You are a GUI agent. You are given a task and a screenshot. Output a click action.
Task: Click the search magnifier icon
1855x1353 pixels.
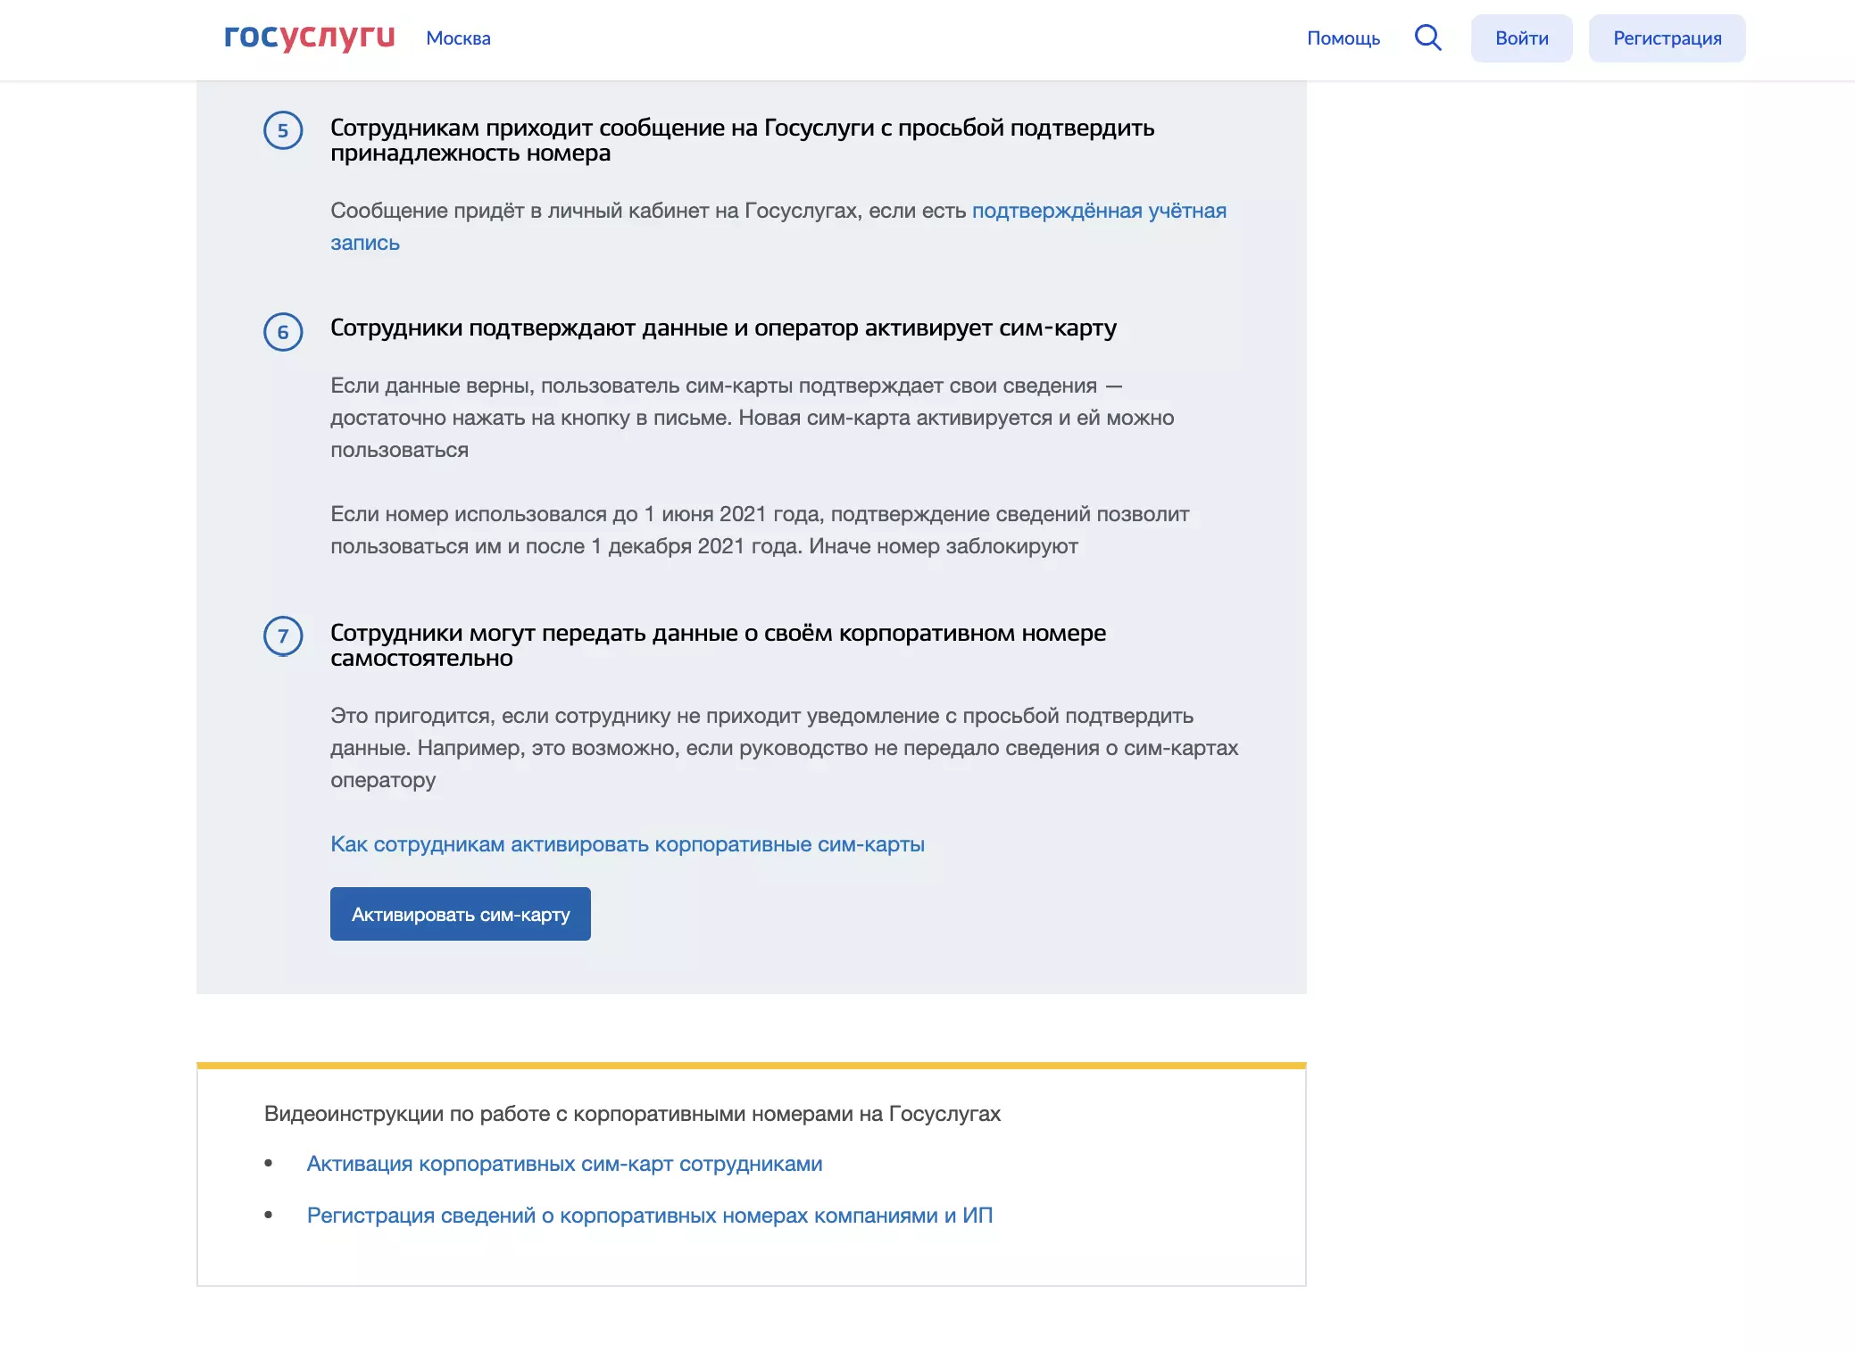coord(1427,37)
